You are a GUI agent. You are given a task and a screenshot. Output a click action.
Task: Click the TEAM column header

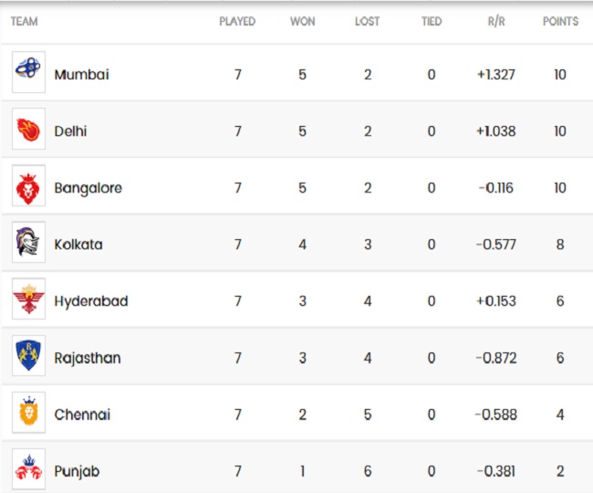pos(25,21)
